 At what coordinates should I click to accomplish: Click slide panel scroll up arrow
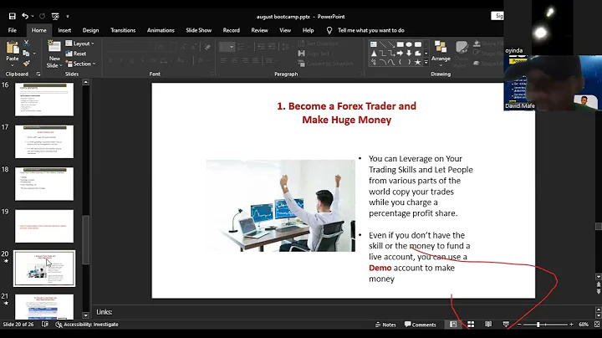(85, 82)
